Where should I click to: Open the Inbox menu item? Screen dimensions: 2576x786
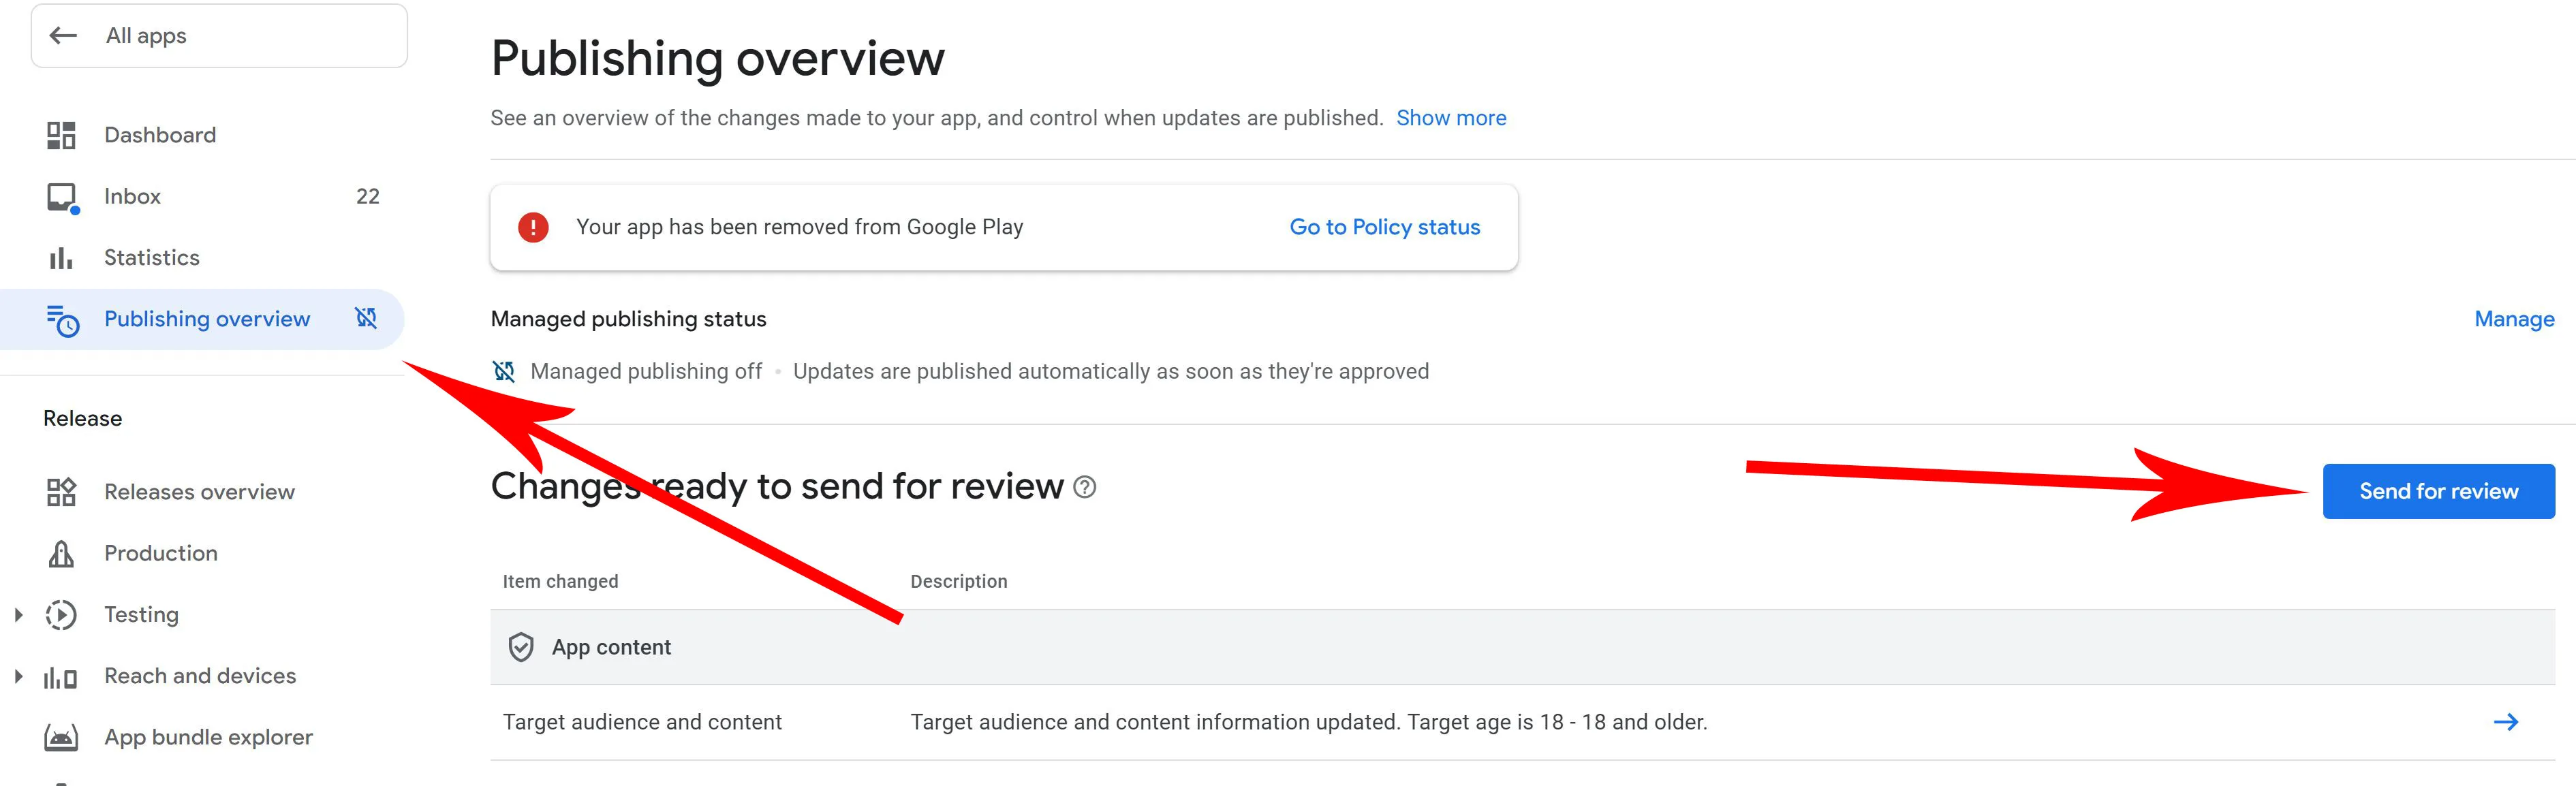pos(132,197)
